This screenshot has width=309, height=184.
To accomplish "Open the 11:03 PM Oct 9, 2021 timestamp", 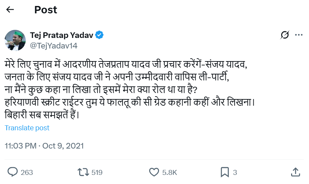I will (44, 145).
